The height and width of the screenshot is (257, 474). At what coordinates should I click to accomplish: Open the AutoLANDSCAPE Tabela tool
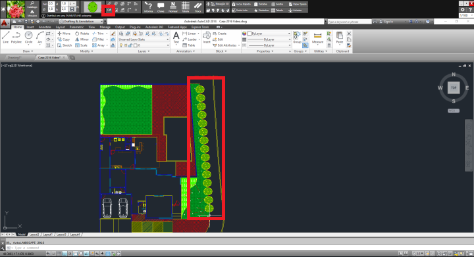(x=185, y=7)
